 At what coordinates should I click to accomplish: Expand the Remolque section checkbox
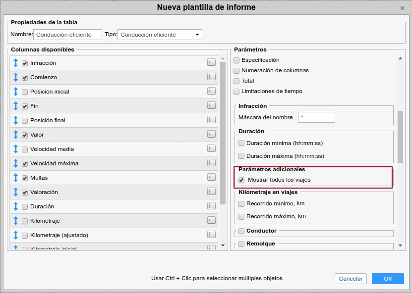click(x=241, y=244)
